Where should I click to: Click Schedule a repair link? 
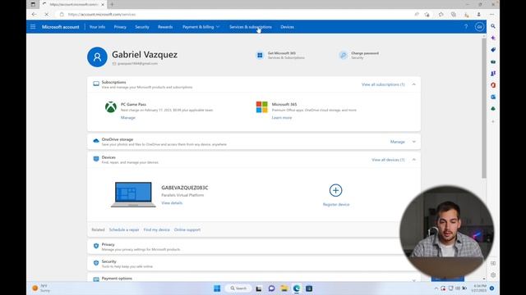click(x=124, y=229)
